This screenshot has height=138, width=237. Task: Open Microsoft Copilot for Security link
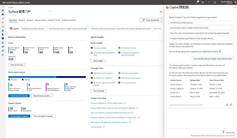click(212, 135)
